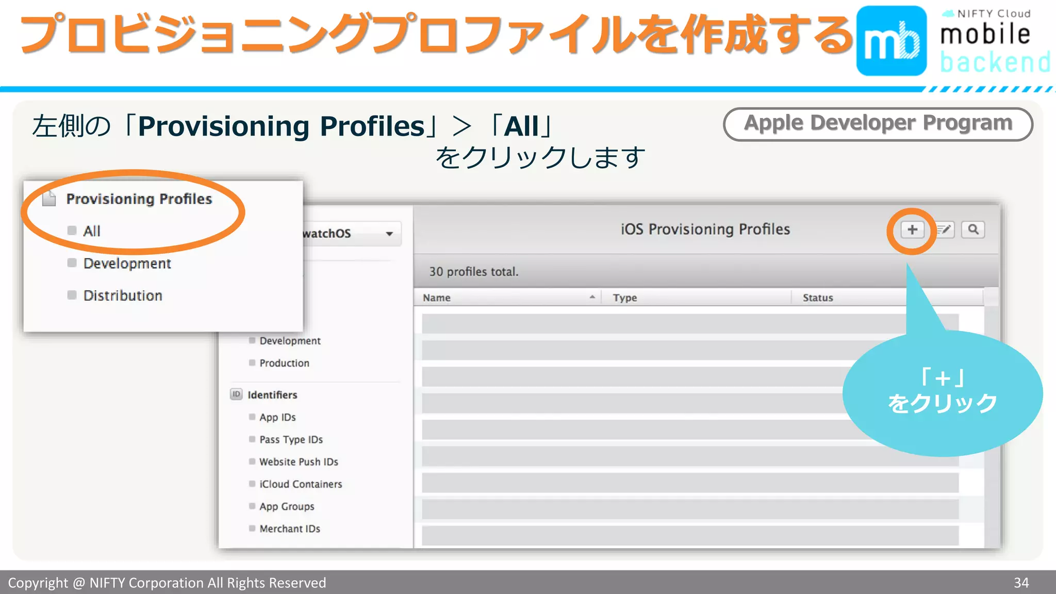Click the Identifiers section heading
1056x594 pixels.
272,395
